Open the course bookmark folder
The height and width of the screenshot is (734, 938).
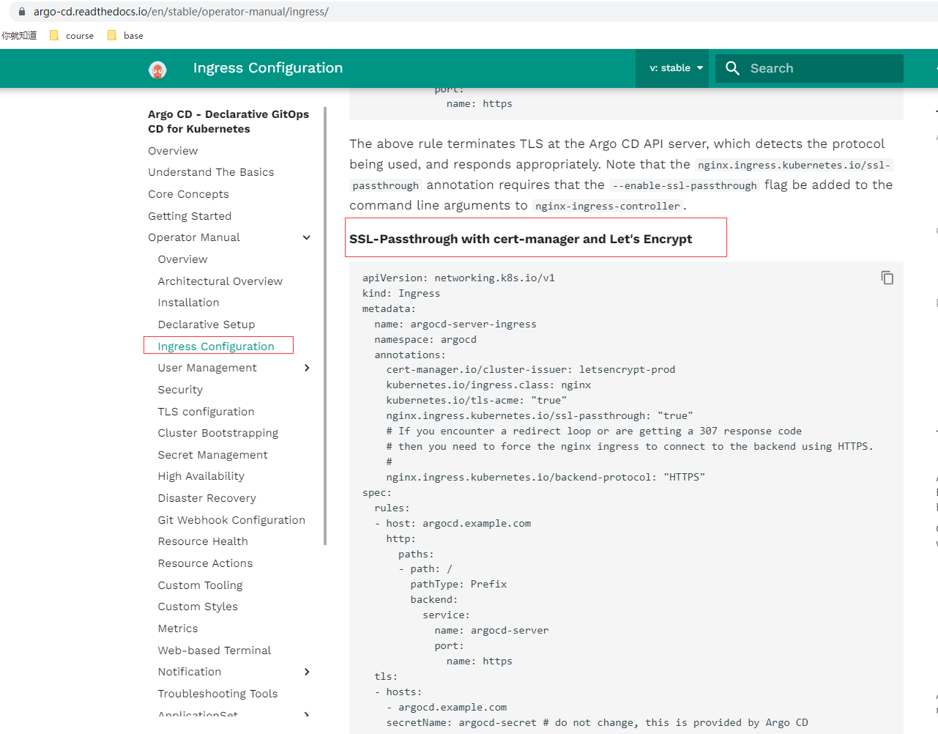coord(72,35)
